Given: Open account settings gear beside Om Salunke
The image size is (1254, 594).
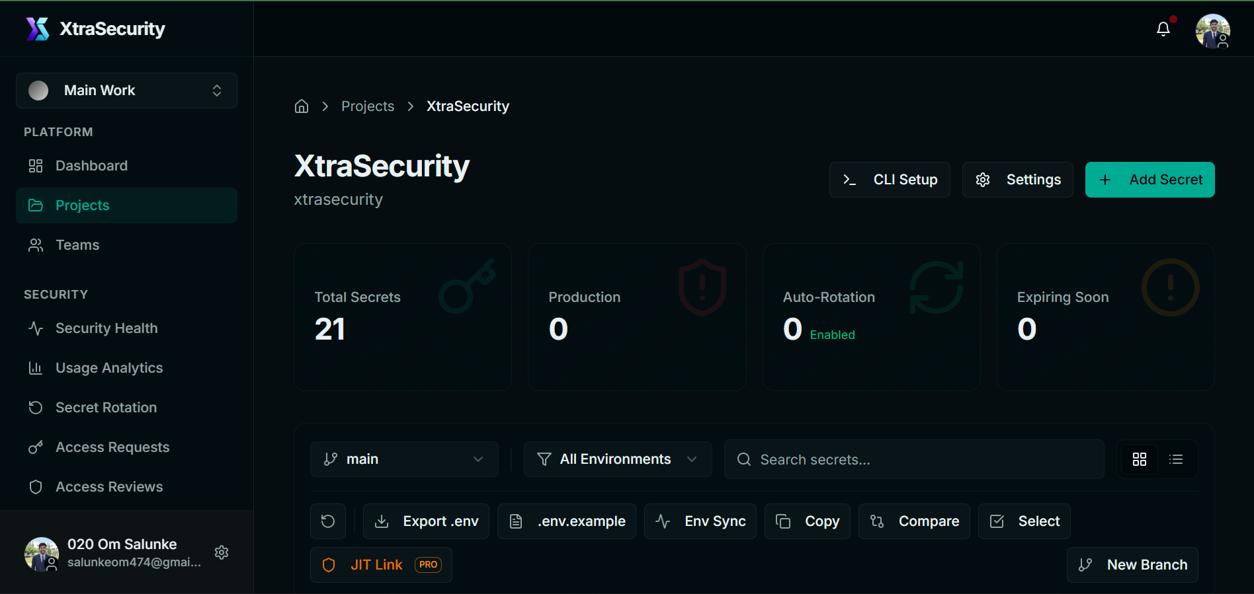Looking at the screenshot, I should (x=222, y=552).
